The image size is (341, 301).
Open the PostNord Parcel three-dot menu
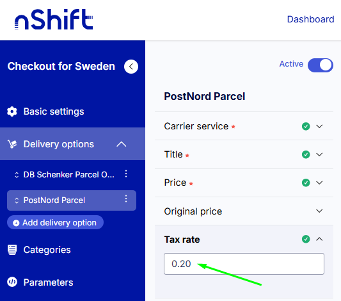pyautogui.click(x=126, y=199)
